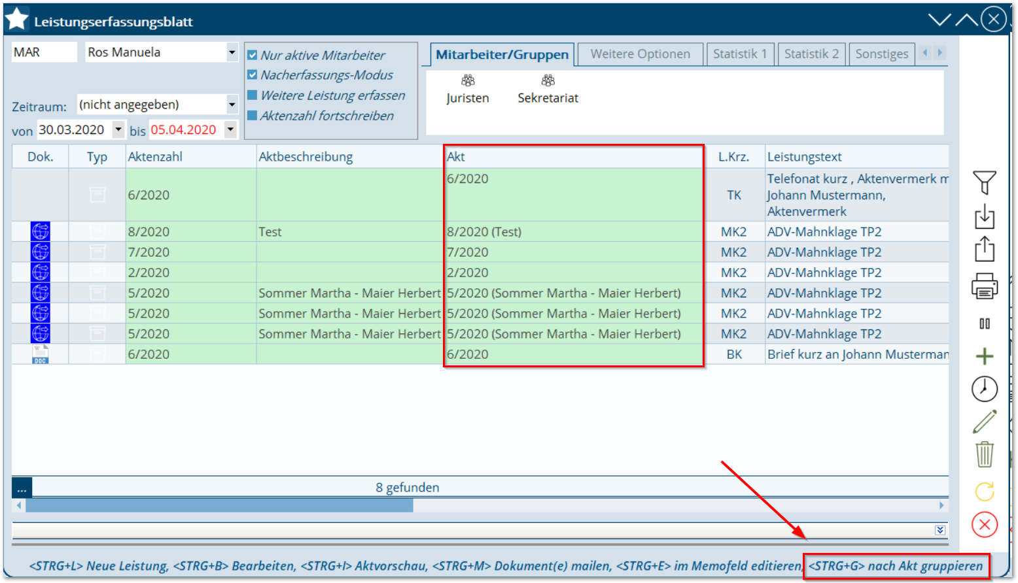Image resolution: width=1018 pixels, height=583 pixels.
Task: Toggle 'Nur aktive Mitarbeiter' checkbox
Action: (x=252, y=56)
